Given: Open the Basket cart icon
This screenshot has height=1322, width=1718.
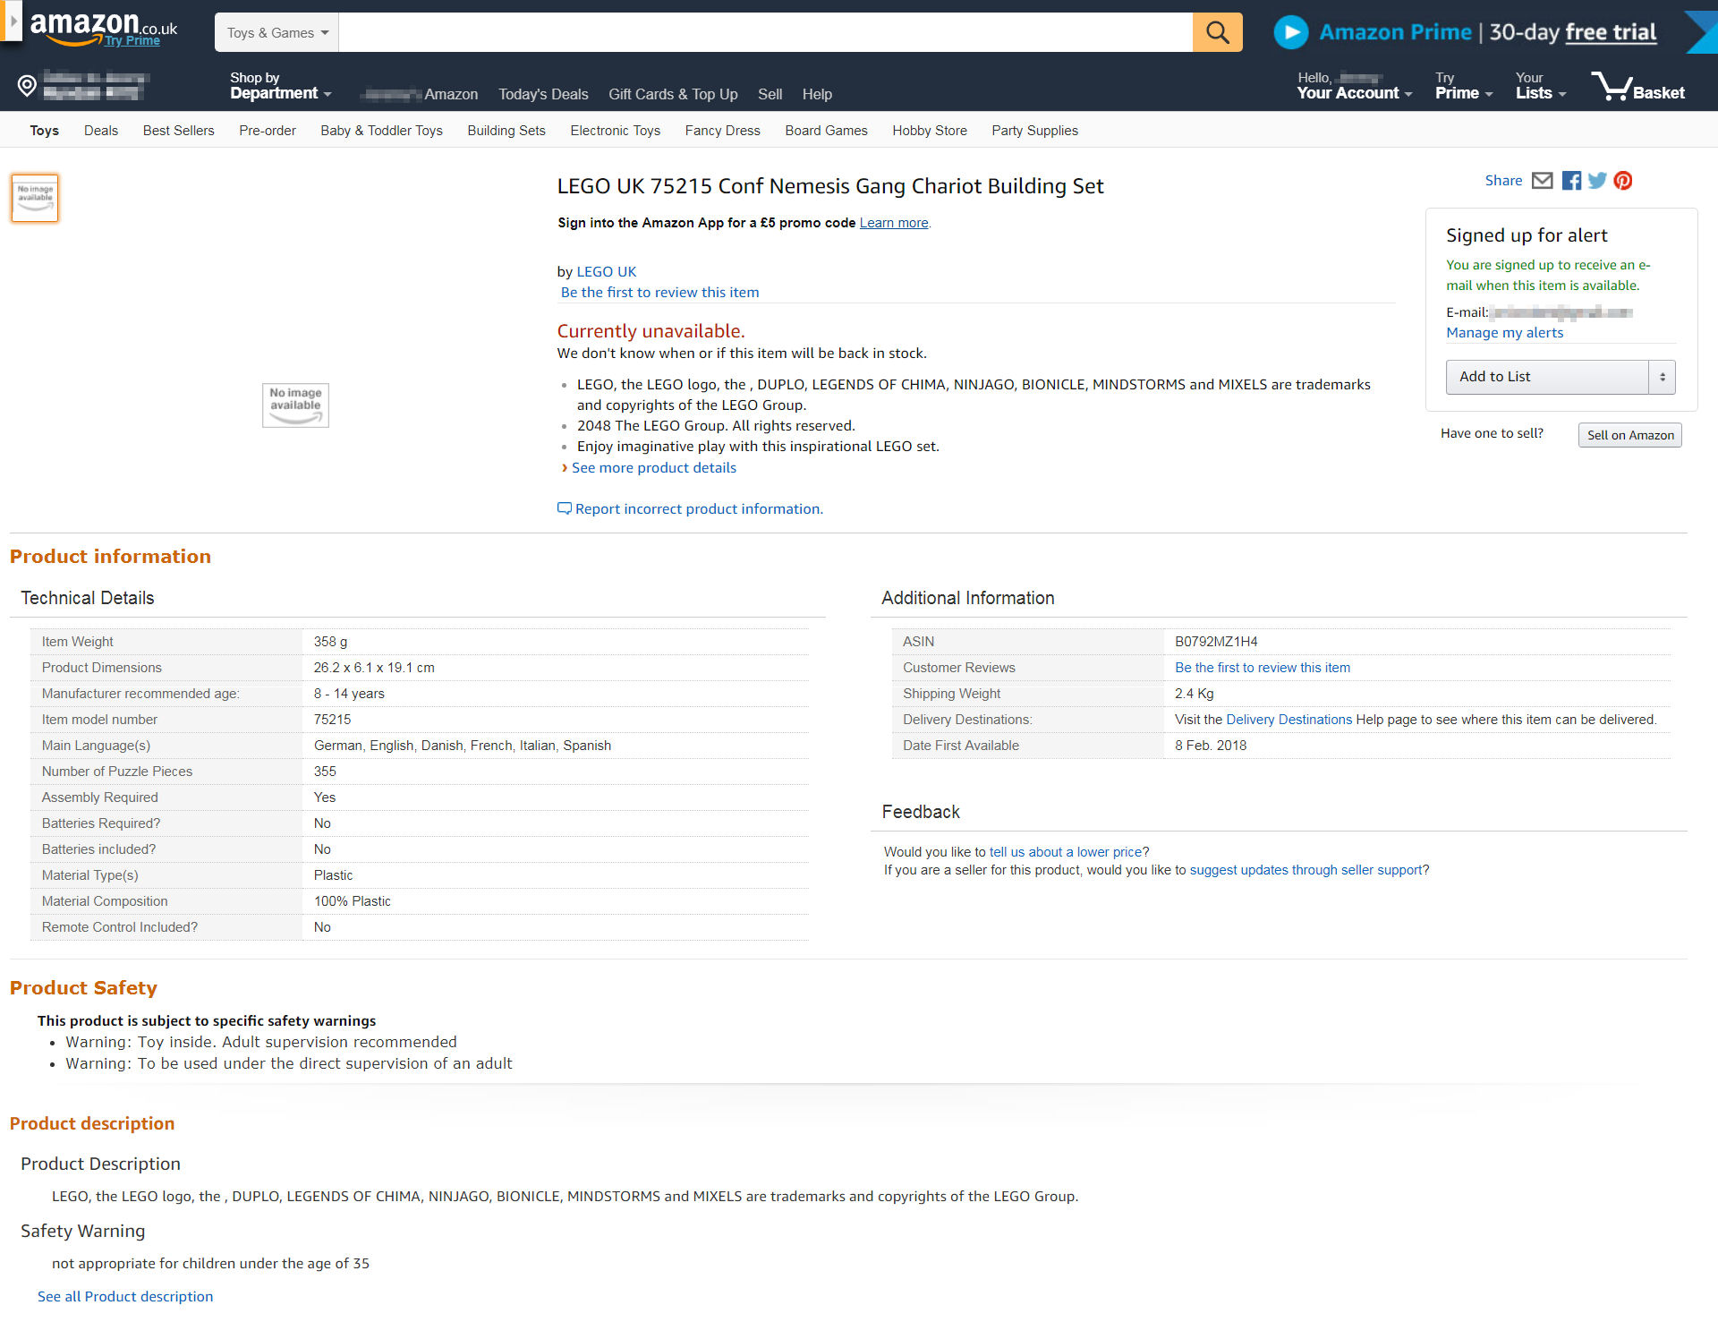Looking at the screenshot, I should click(x=1637, y=86).
